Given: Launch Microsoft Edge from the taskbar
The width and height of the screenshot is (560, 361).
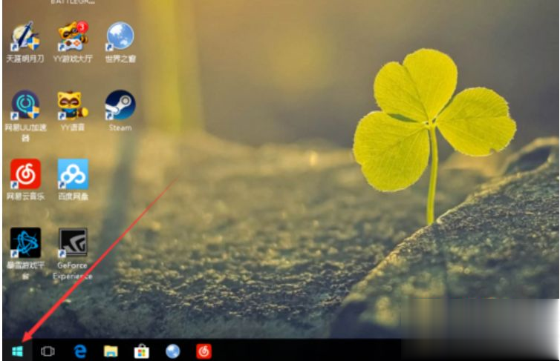Looking at the screenshot, I should tap(80, 351).
